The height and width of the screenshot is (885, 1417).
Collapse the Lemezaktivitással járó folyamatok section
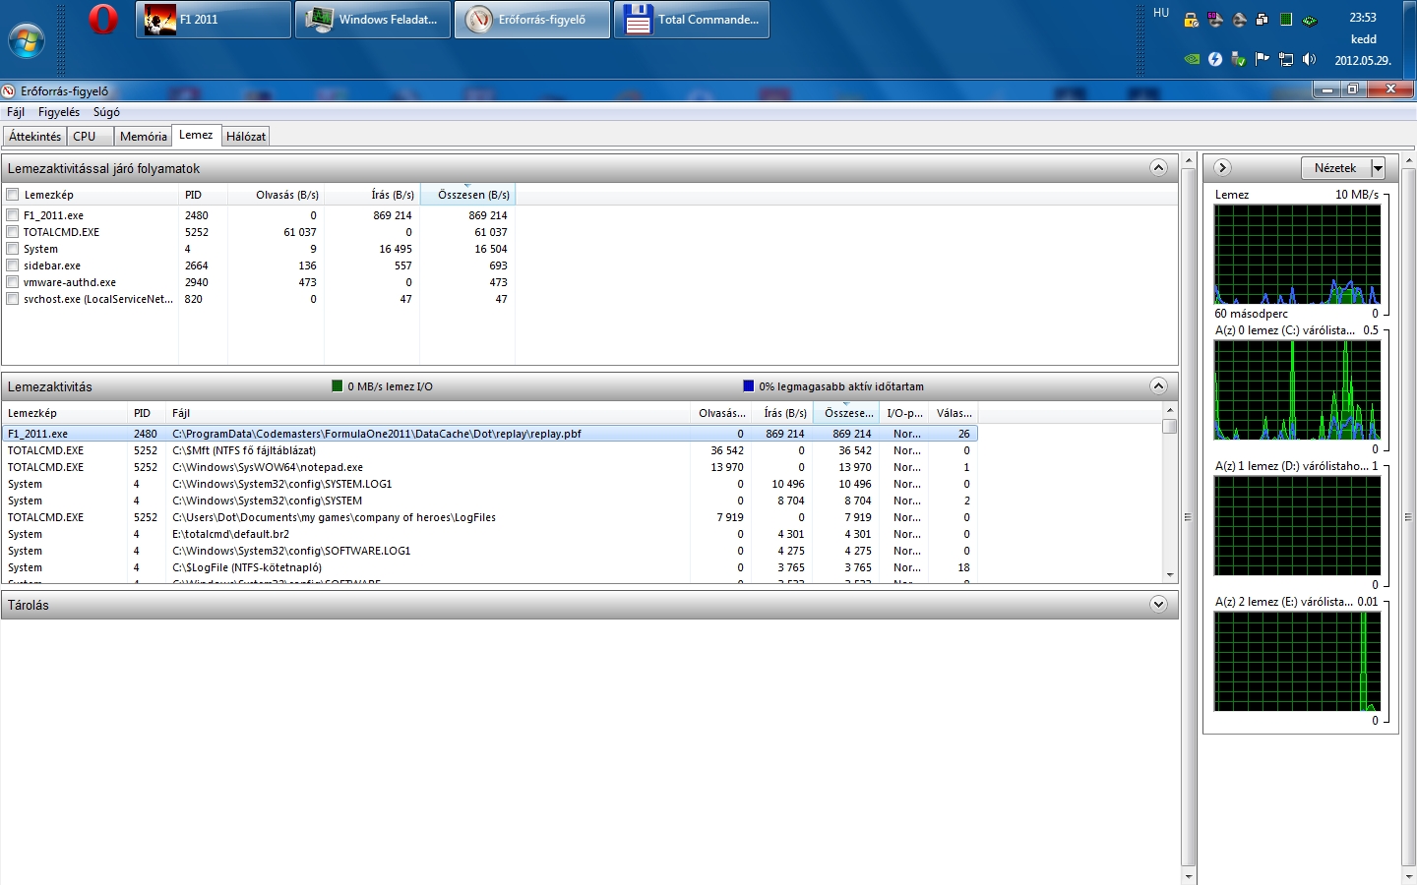pyautogui.click(x=1158, y=168)
